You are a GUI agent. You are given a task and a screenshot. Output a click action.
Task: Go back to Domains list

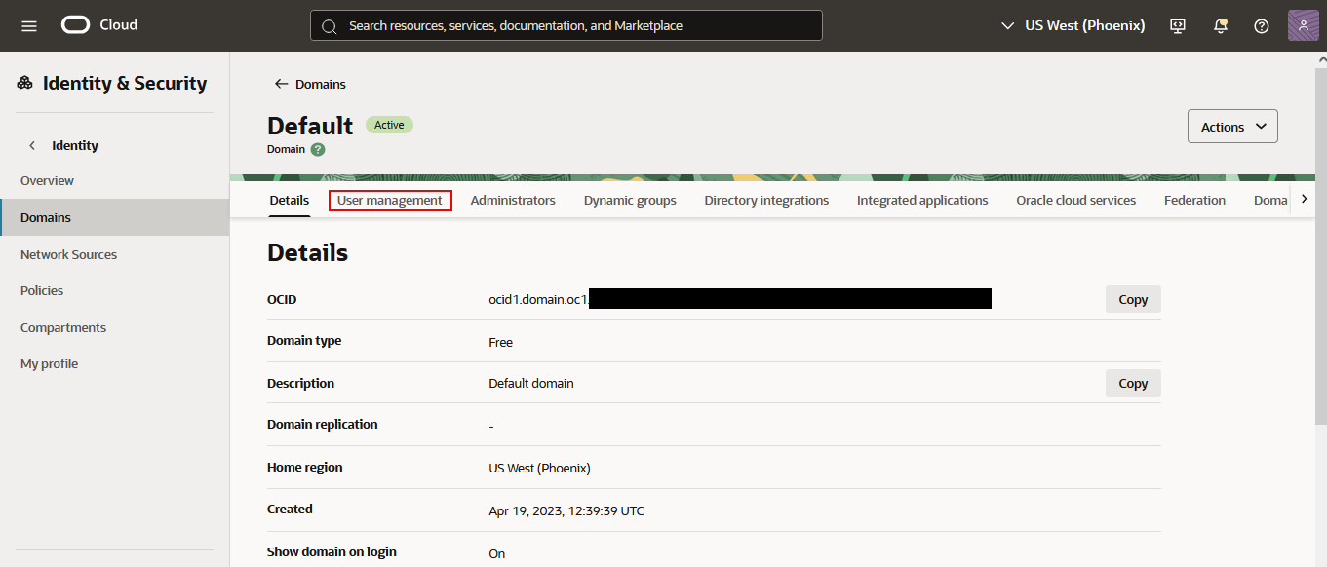(x=310, y=84)
